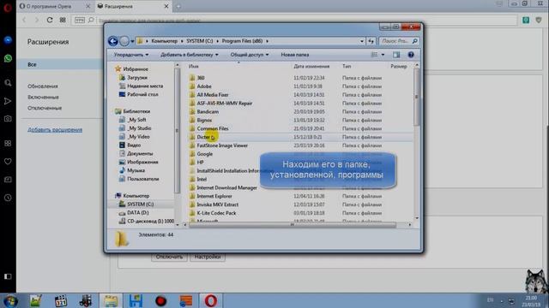The image size is (549, 308).
Task: Click Explorer change view icon
Action: 374,55
